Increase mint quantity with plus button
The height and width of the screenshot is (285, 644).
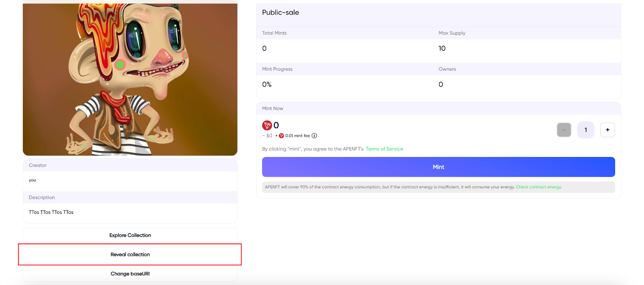click(x=607, y=130)
